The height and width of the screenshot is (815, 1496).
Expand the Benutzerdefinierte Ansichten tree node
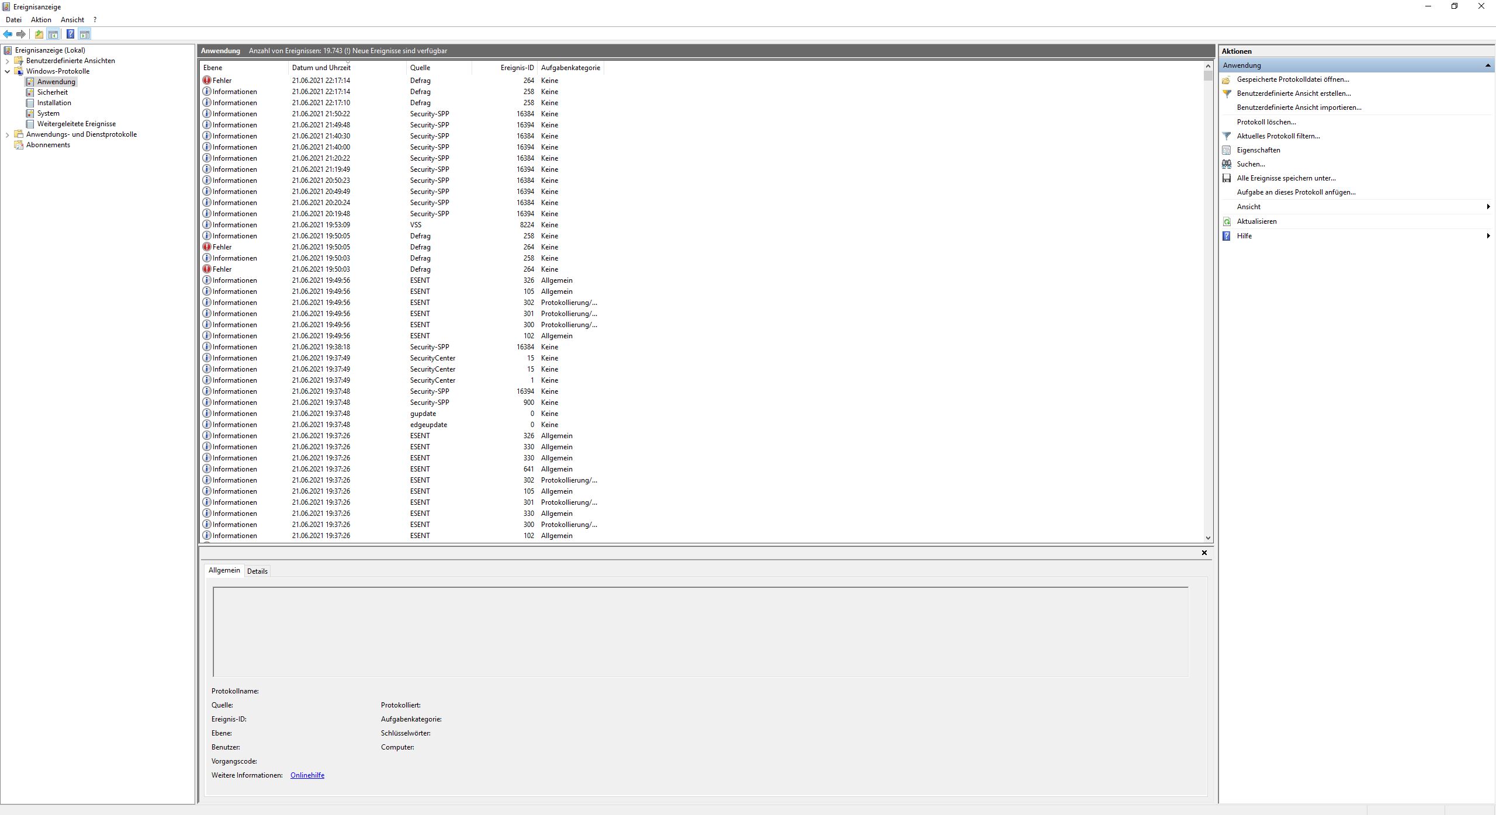coord(7,61)
